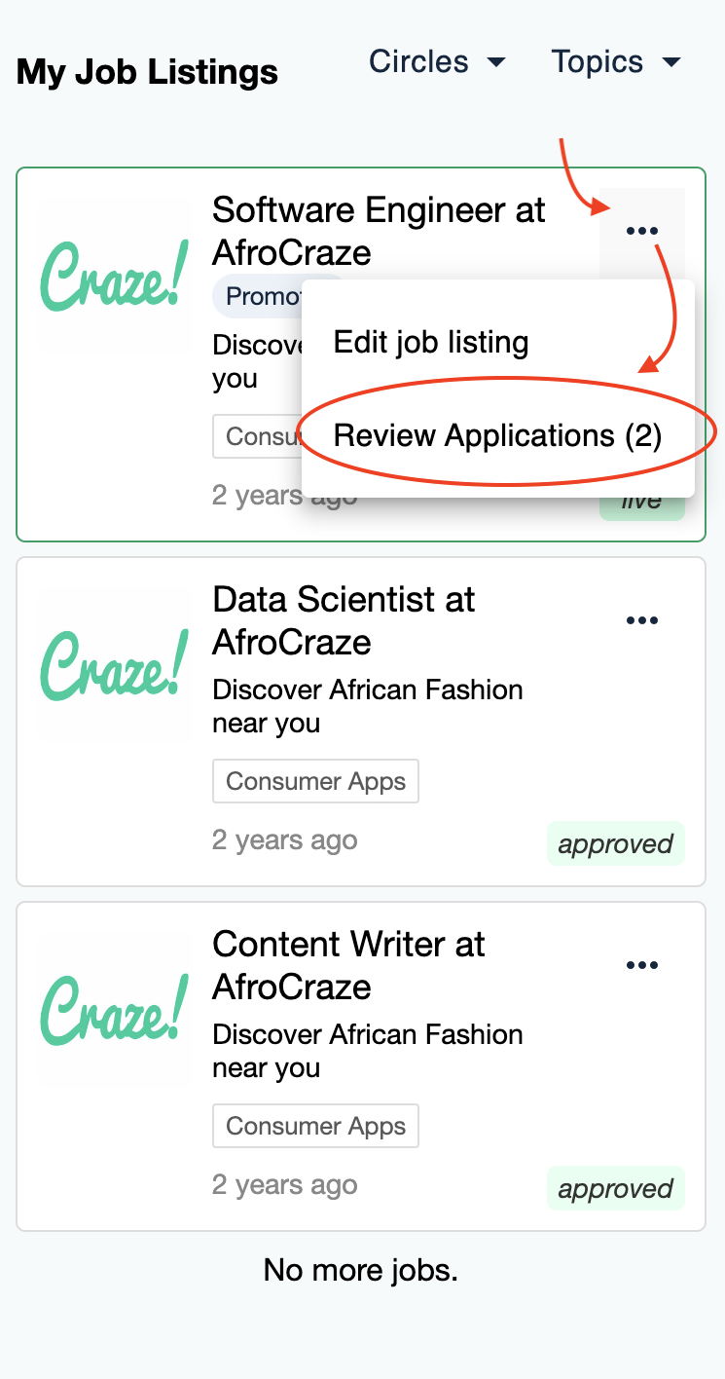The image size is (725, 1379).
Task: Click the approved badge on Data Scientist listing
Action: pyautogui.click(x=615, y=844)
